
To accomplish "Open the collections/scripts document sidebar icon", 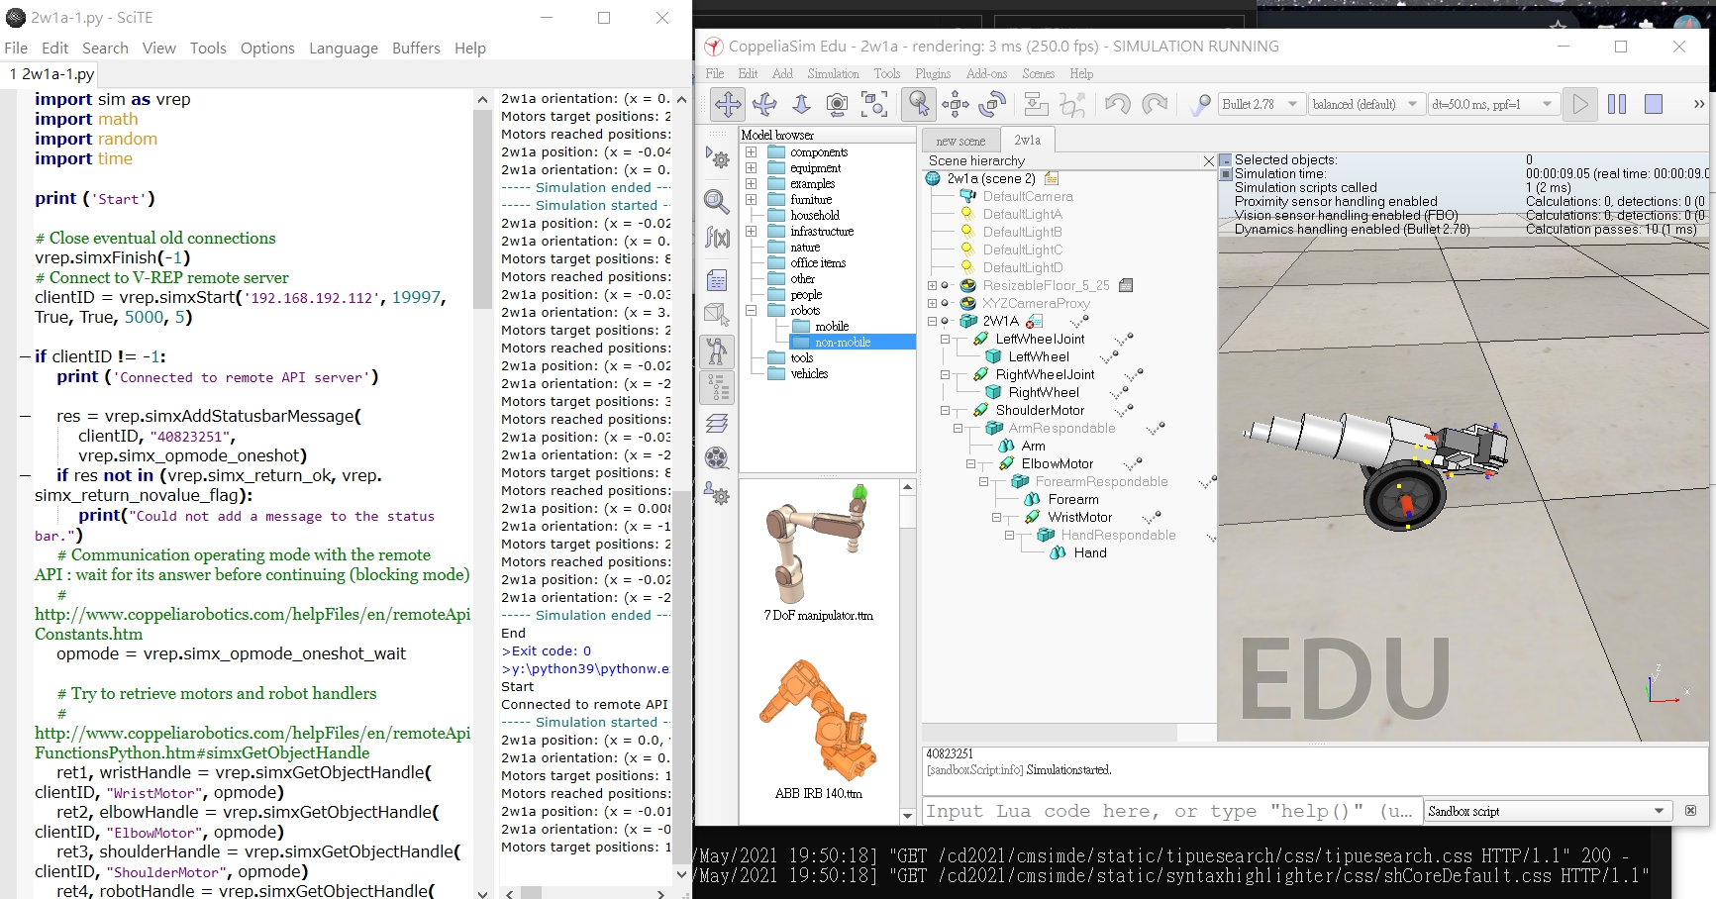I will point(718,281).
